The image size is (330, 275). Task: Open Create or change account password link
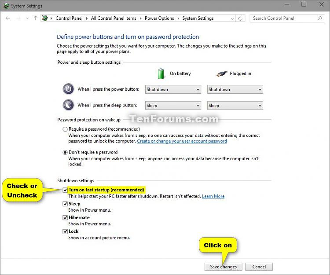[182, 141]
